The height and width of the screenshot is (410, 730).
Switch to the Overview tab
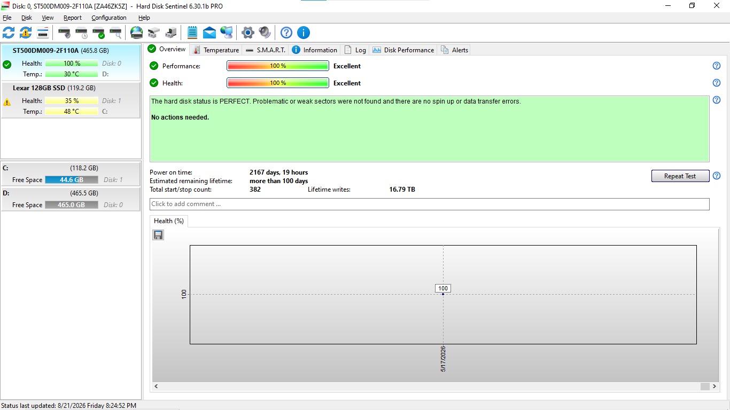tap(167, 49)
